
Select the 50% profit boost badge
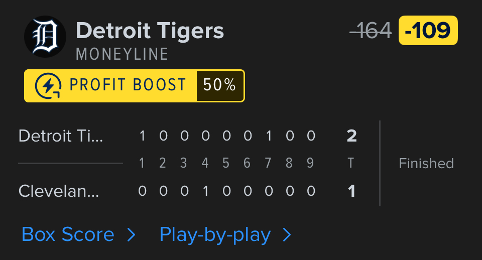coord(219,86)
